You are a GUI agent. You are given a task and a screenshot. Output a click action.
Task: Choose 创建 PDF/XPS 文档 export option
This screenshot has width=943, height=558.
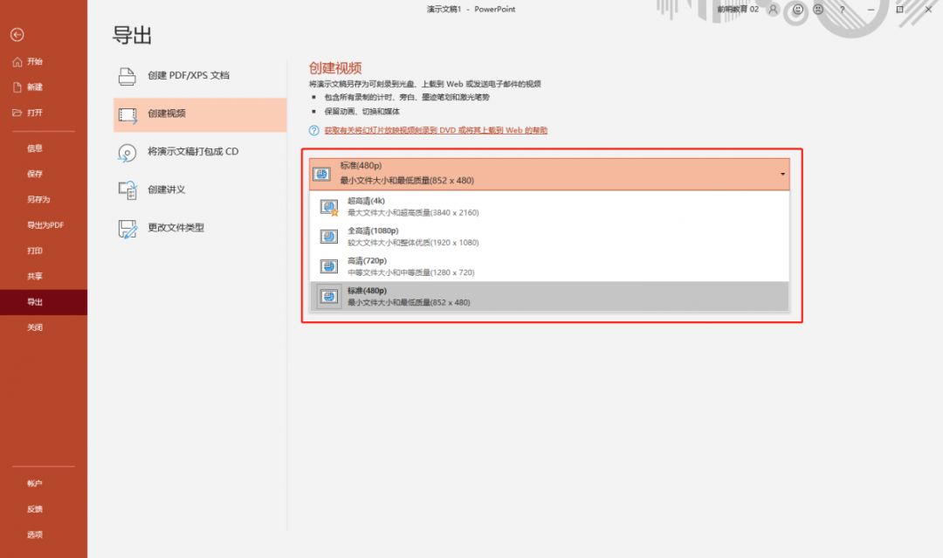coord(200,76)
